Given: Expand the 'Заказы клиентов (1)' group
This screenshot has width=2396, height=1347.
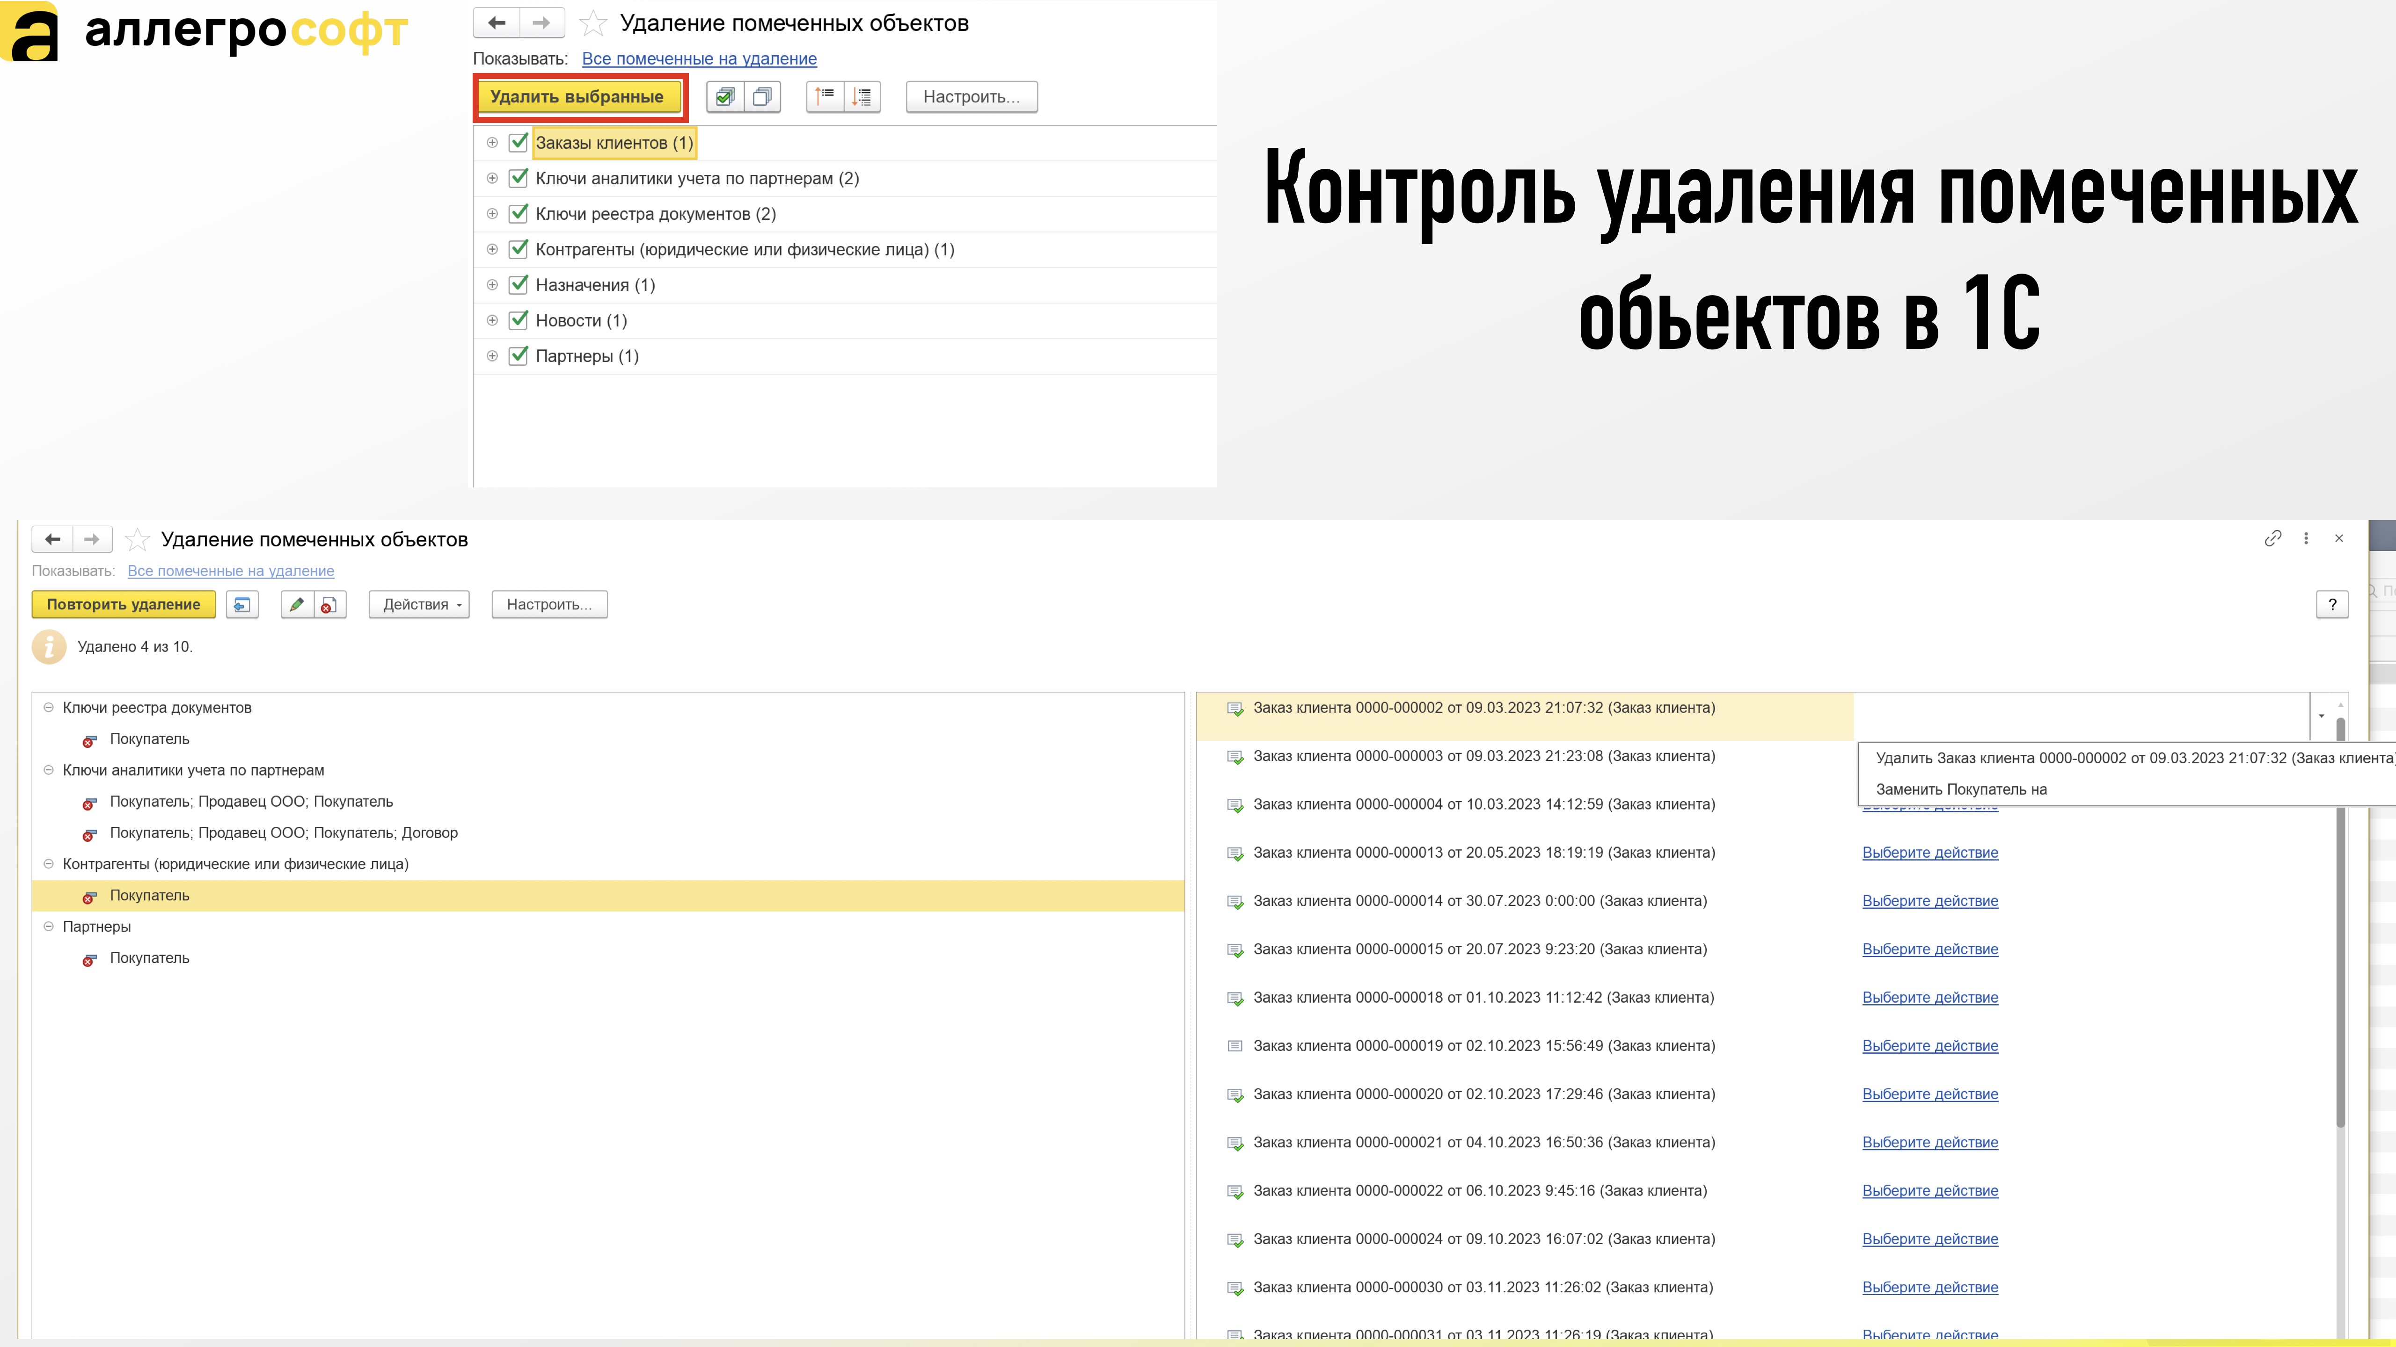Looking at the screenshot, I should click(x=492, y=142).
